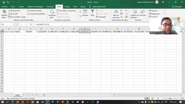Screen dimensions: 185x104
Task: Sort ascending A to Z icon
Action: pyautogui.click(x=80, y=12)
